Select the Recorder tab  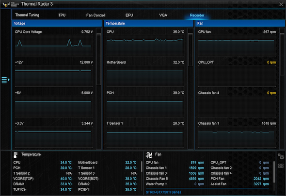197,15
